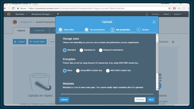Screen dimensions: 194x109
Task: Switch to the Objects tab
Action: pyautogui.click(x=21, y=31)
